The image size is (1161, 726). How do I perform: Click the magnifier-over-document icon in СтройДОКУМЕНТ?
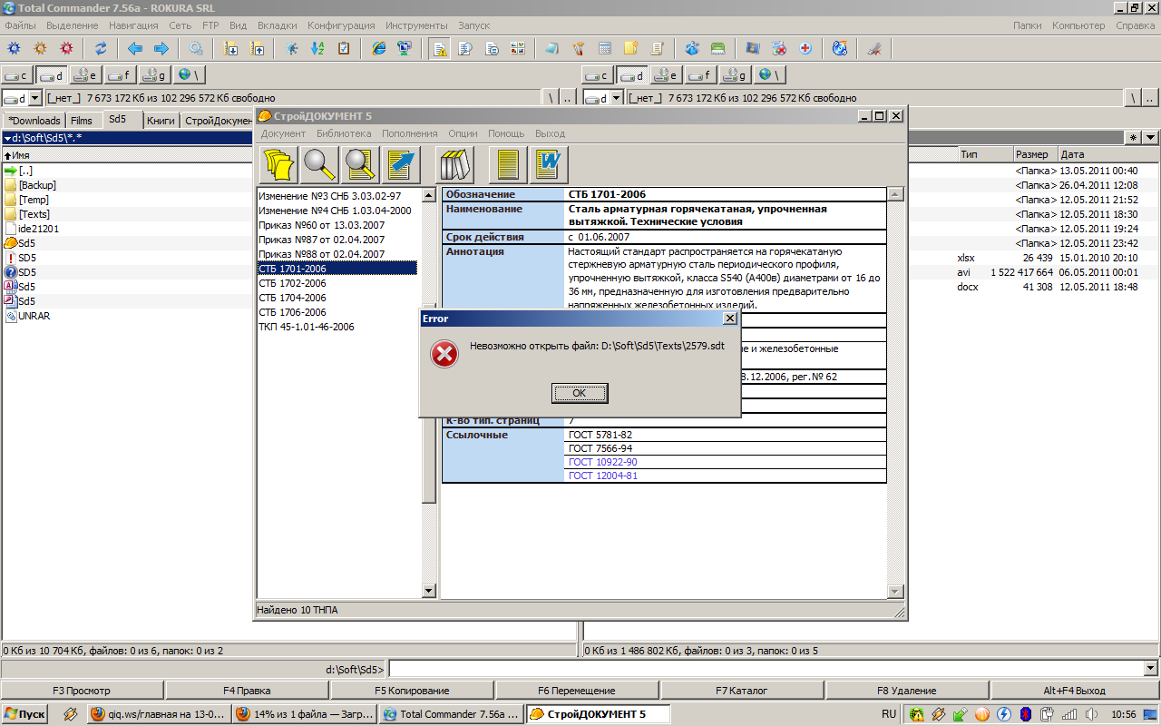361,164
